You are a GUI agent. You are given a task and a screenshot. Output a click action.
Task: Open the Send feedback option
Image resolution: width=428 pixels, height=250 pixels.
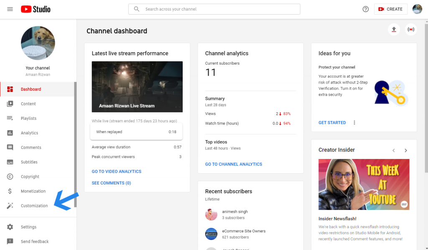point(37,241)
